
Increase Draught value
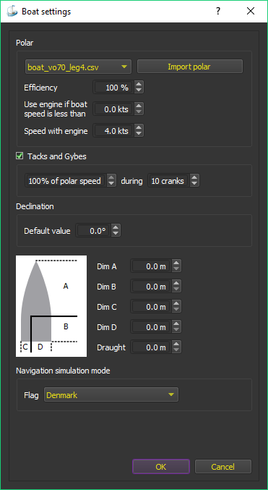point(176,344)
